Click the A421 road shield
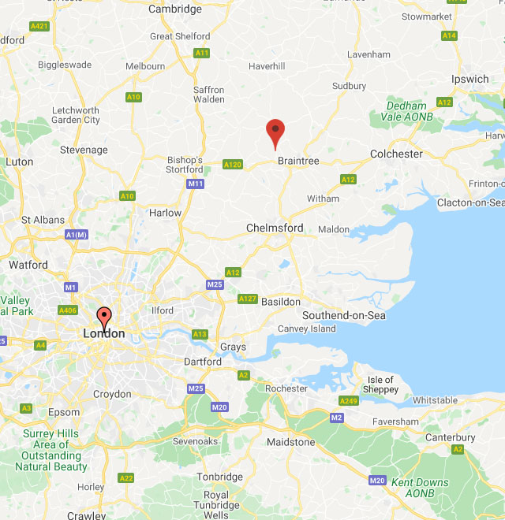The image size is (505, 520). click(x=39, y=26)
